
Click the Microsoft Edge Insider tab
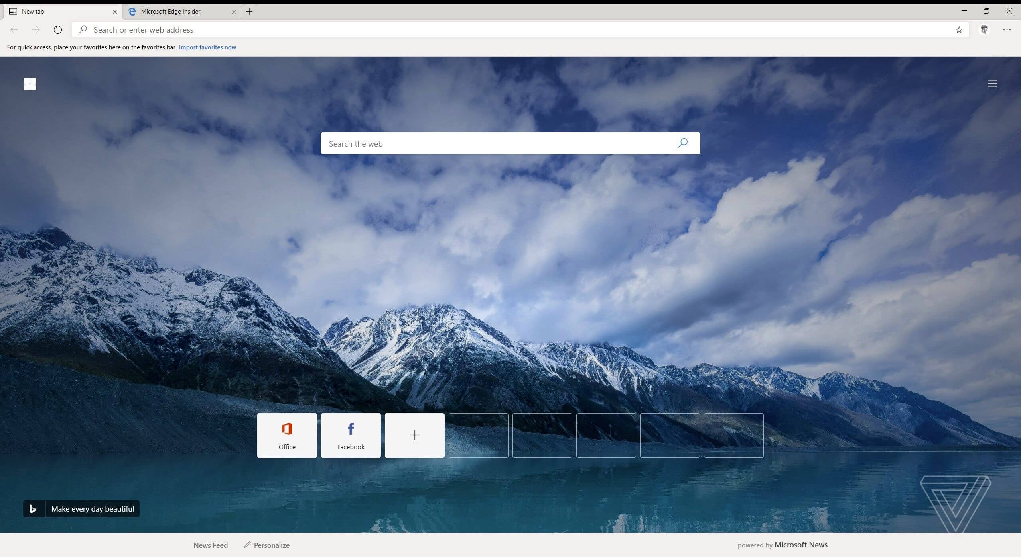[182, 11]
